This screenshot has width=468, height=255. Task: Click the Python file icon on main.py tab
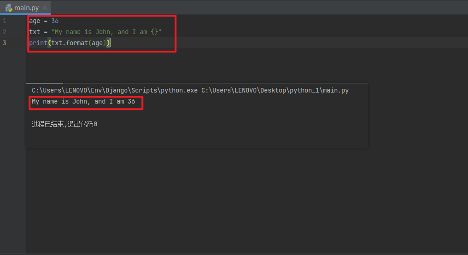[x=9, y=8]
